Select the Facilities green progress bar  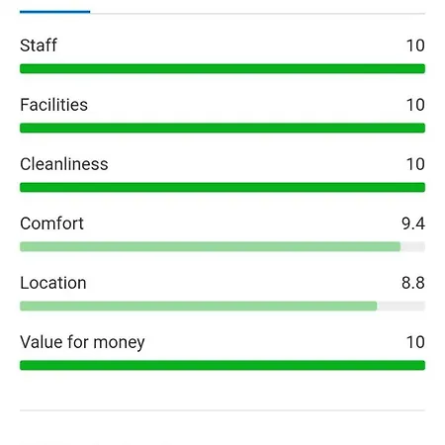222,128
